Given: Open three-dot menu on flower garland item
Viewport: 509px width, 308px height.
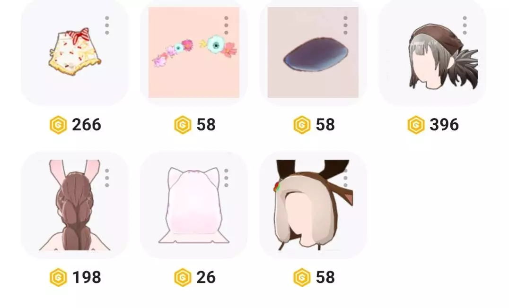Looking at the screenshot, I should click(226, 26).
